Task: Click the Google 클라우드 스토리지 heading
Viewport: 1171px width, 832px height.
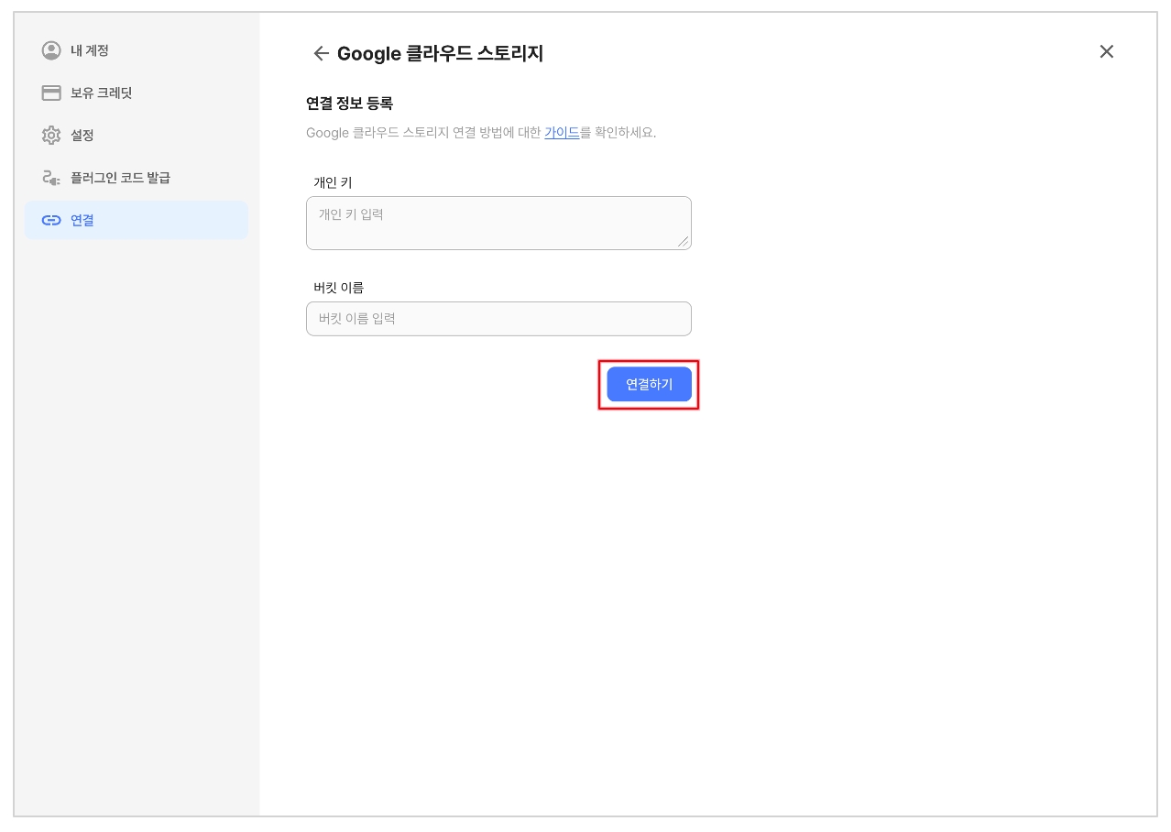Action: click(x=440, y=53)
